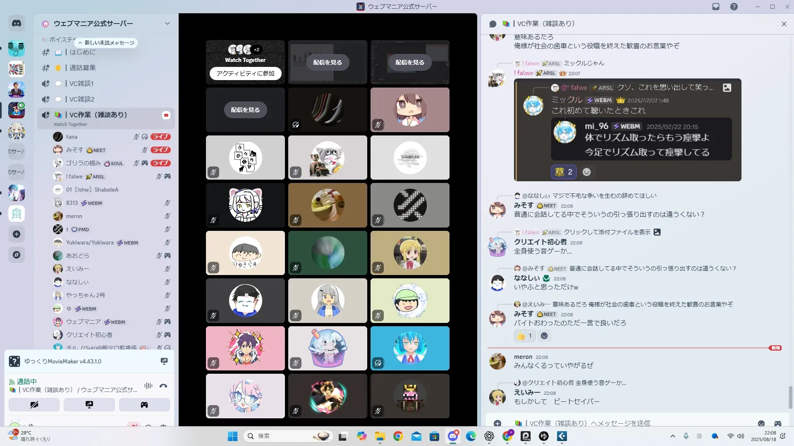
Task: Click 配信を見る on tana's stream tile
Action: (x=328, y=62)
